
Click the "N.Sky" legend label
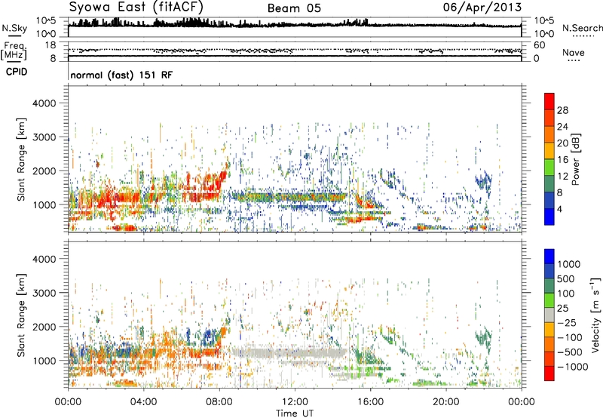(14, 28)
